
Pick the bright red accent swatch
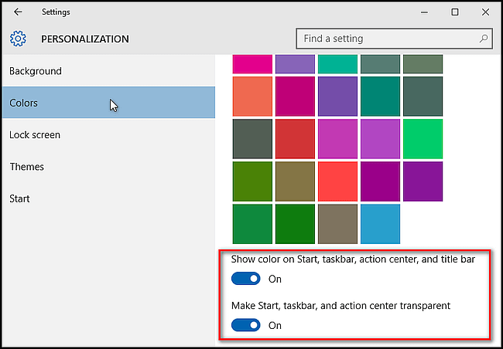tap(337, 181)
